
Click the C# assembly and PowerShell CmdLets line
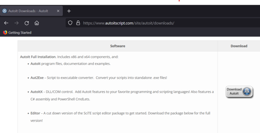[60, 99]
